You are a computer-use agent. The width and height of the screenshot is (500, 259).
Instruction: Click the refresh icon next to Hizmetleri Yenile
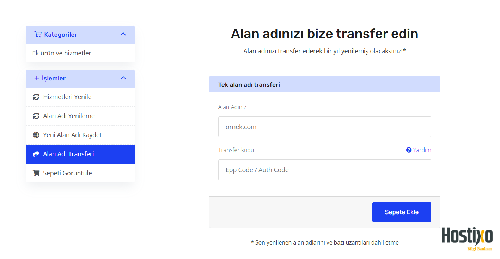pos(36,97)
